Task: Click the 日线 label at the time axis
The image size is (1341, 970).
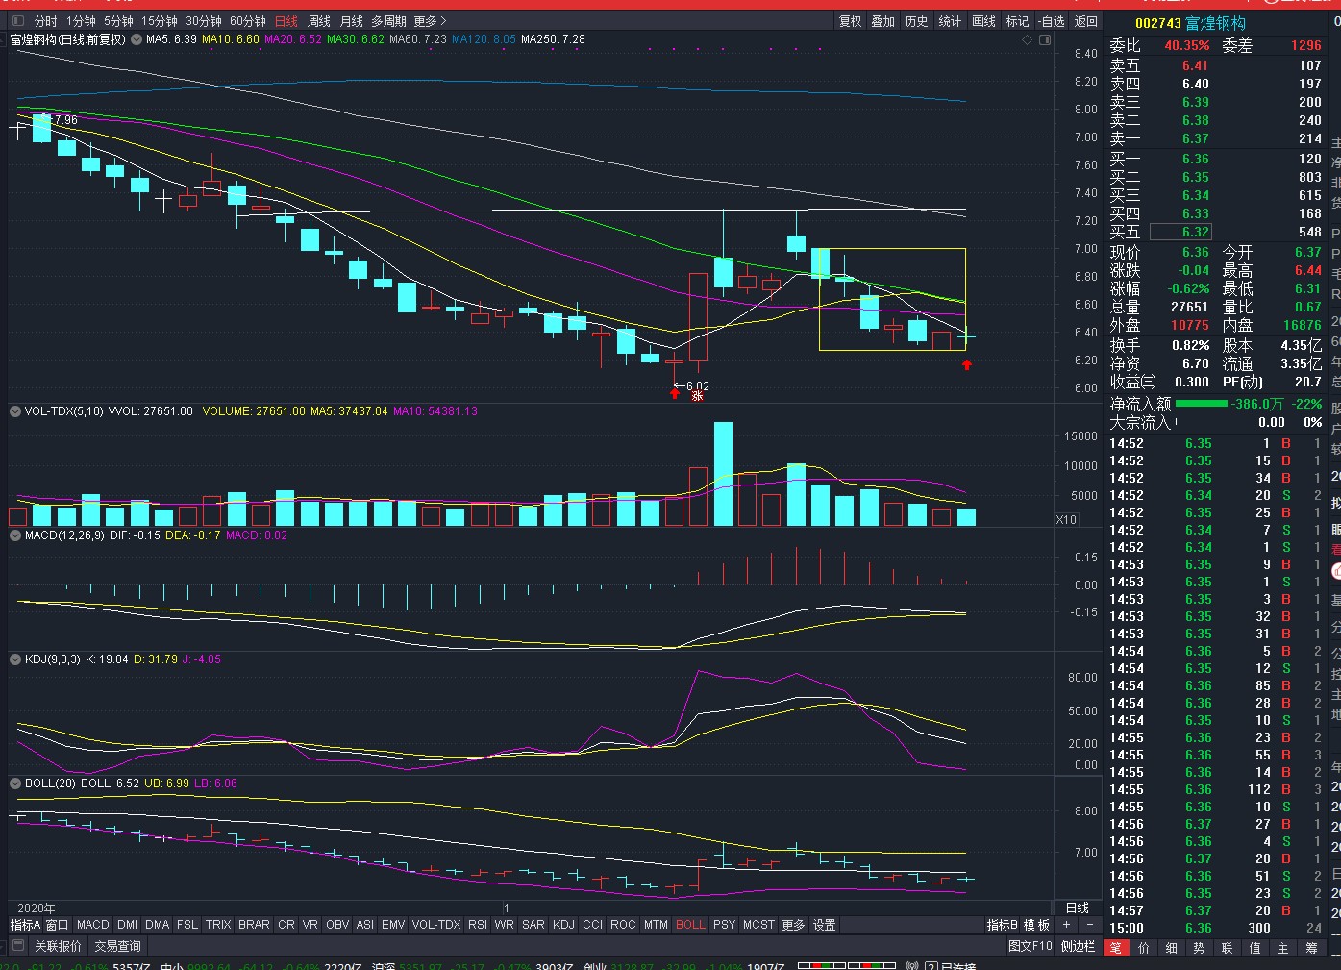Action: (1078, 908)
